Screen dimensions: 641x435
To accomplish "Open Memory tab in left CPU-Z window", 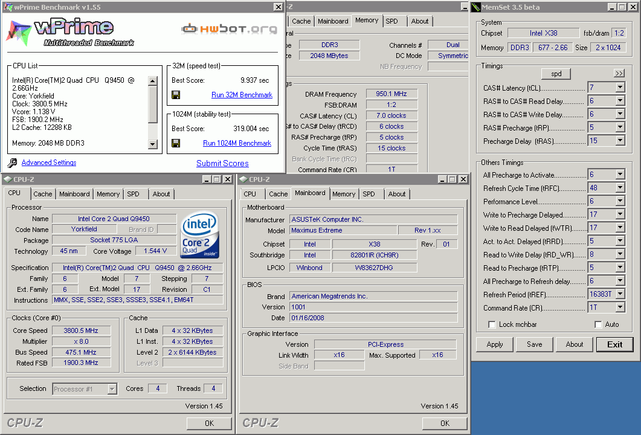I will 108,194.
